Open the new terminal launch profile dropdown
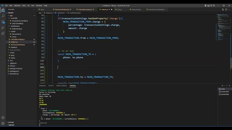 pyautogui.click(x=224, y=86)
